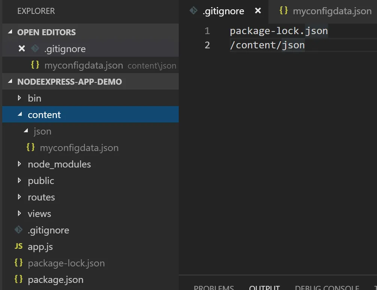The width and height of the screenshot is (377, 290).
Task: Click the git icon beside .gitignore in Open Editors
Action: pos(35,49)
